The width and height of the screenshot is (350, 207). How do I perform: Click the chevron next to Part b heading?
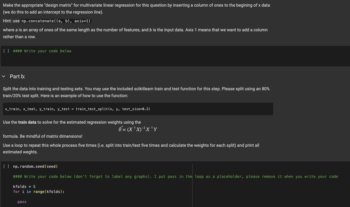click(3, 76)
